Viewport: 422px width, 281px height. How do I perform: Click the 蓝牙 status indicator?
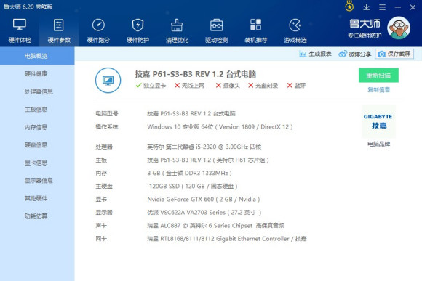pos(296,86)
